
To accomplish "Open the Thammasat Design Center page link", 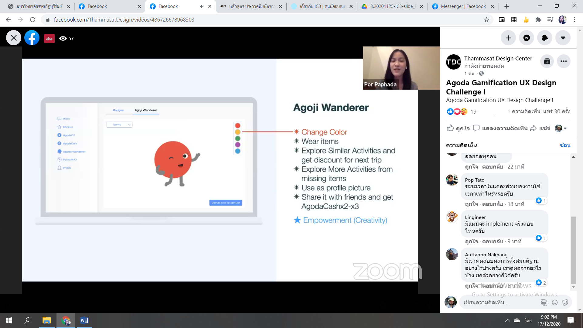I will [x=498, y=58].
